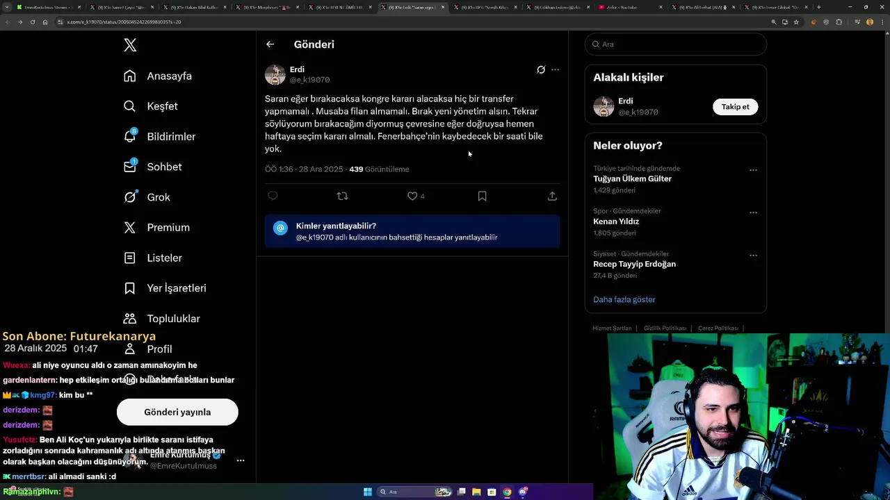Click browser home icon

click(45, 22)
